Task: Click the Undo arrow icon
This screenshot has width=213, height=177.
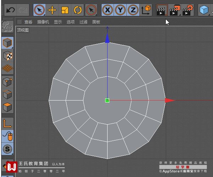Action: (10, 10)
